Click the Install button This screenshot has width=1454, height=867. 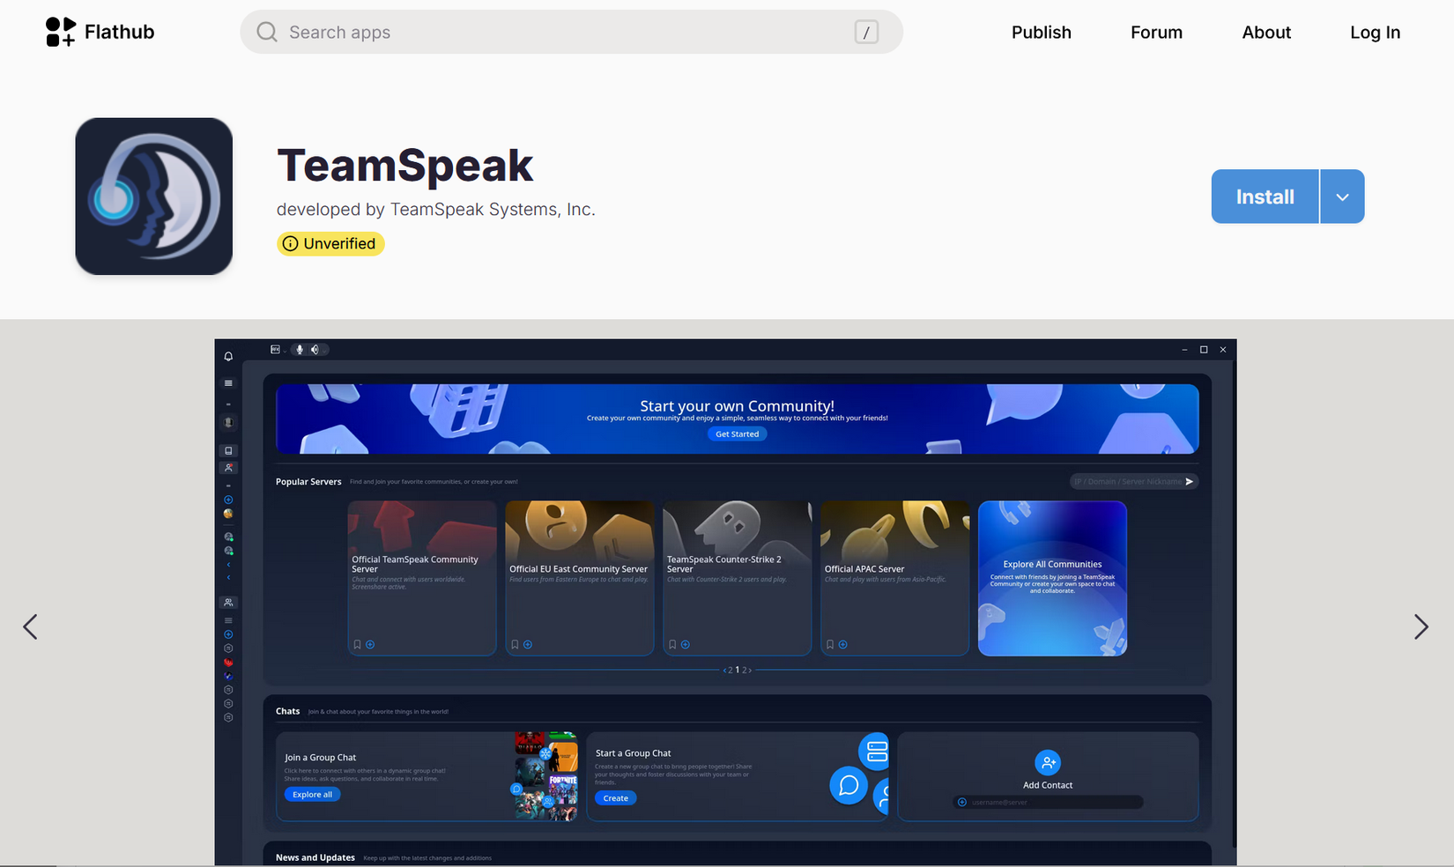(1265, 196)
